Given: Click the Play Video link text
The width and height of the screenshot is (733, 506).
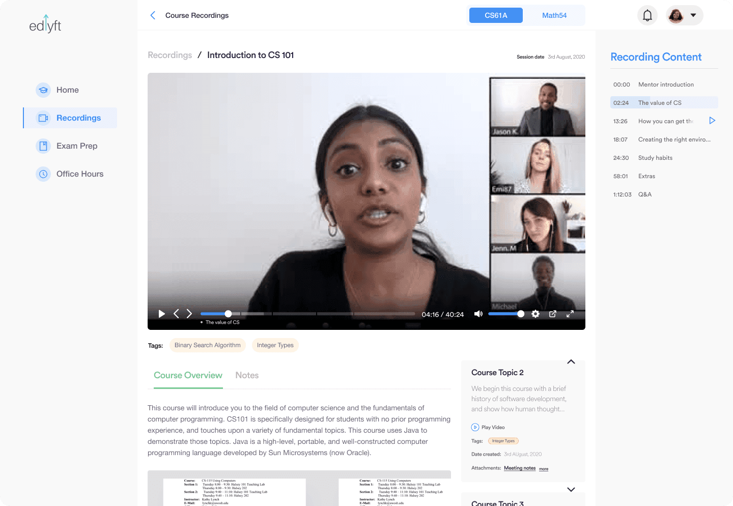Looking at the screenshot, I should click(x=493, y=428).
